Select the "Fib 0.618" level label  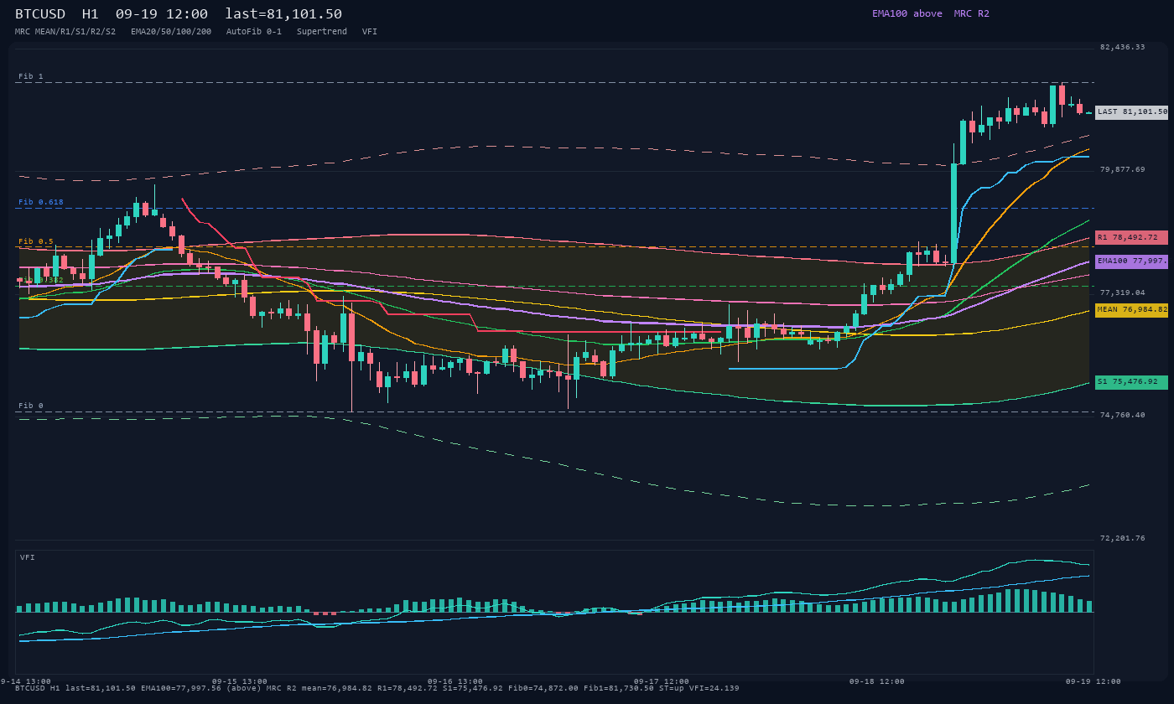click(x=41, y=202)
